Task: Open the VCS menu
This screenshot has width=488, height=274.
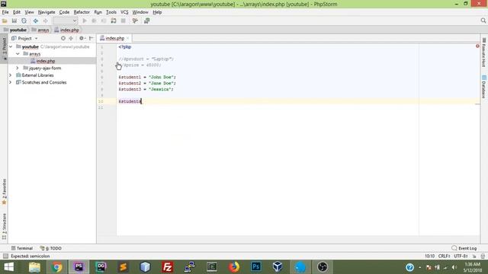Action: [x=124, y=12]
